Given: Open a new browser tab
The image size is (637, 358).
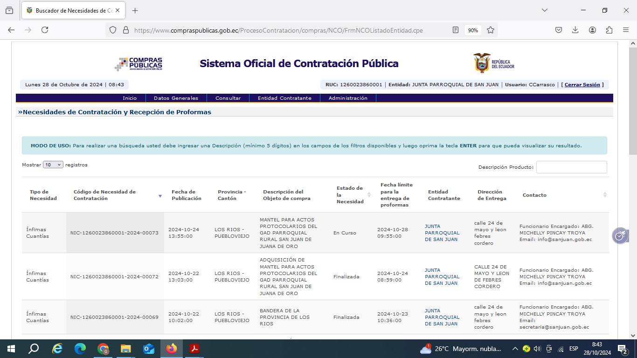Looking at the screenshot, I should (x=135, y=11).
